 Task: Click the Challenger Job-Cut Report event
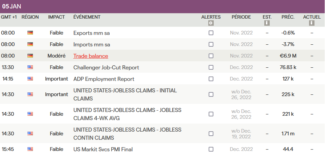pyautogui.click(x=106, y=67)
